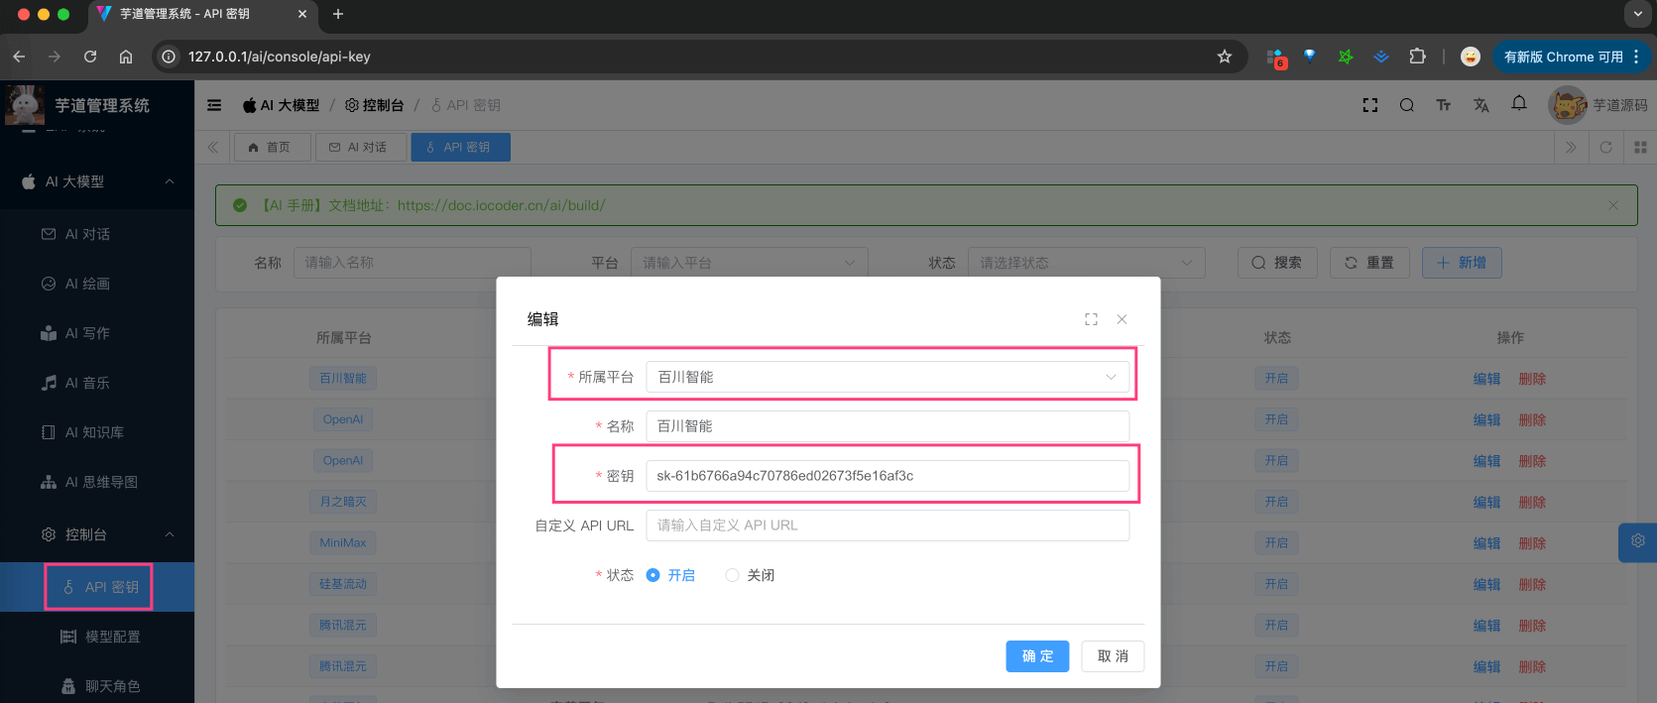Reload the browser page
Screen dimensions: 1657x703
click(x=90, y=57)
